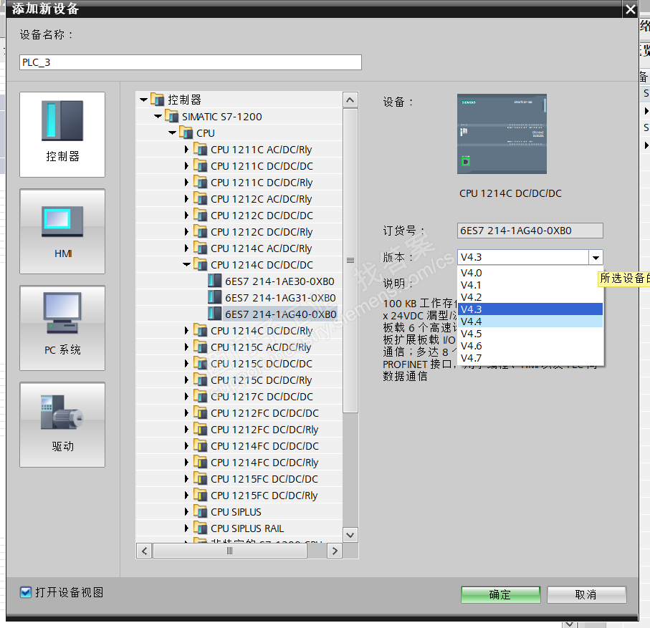Viewport: 650px width, 628px height.
Task: Cancel with the 取消 button
Action: coord(586,594)
